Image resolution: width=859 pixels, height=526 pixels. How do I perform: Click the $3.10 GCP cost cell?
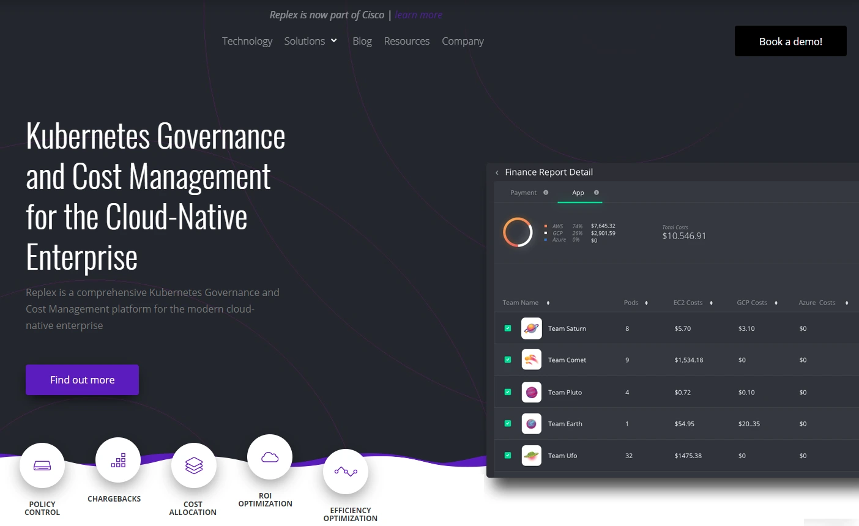746,328
